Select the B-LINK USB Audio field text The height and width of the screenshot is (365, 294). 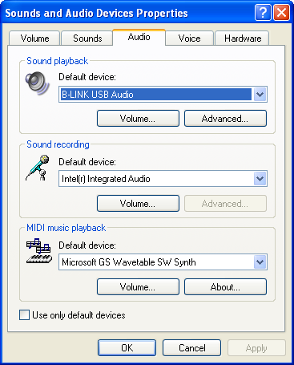coord(98,95)
